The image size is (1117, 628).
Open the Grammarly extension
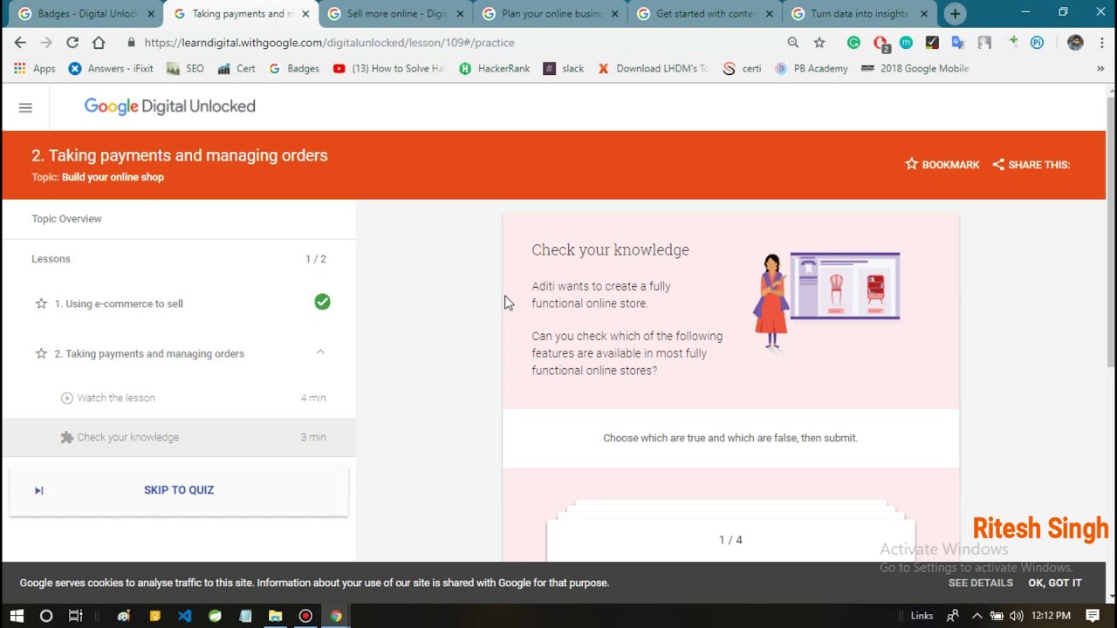click(x=853, y=42)
